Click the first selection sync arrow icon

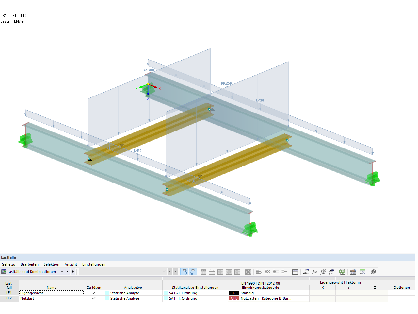click(185, 272)
